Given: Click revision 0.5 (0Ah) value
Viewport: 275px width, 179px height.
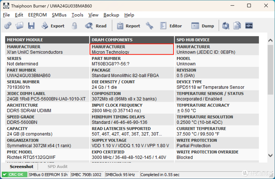Looking at the screenshot, I should tap(186, 76).
